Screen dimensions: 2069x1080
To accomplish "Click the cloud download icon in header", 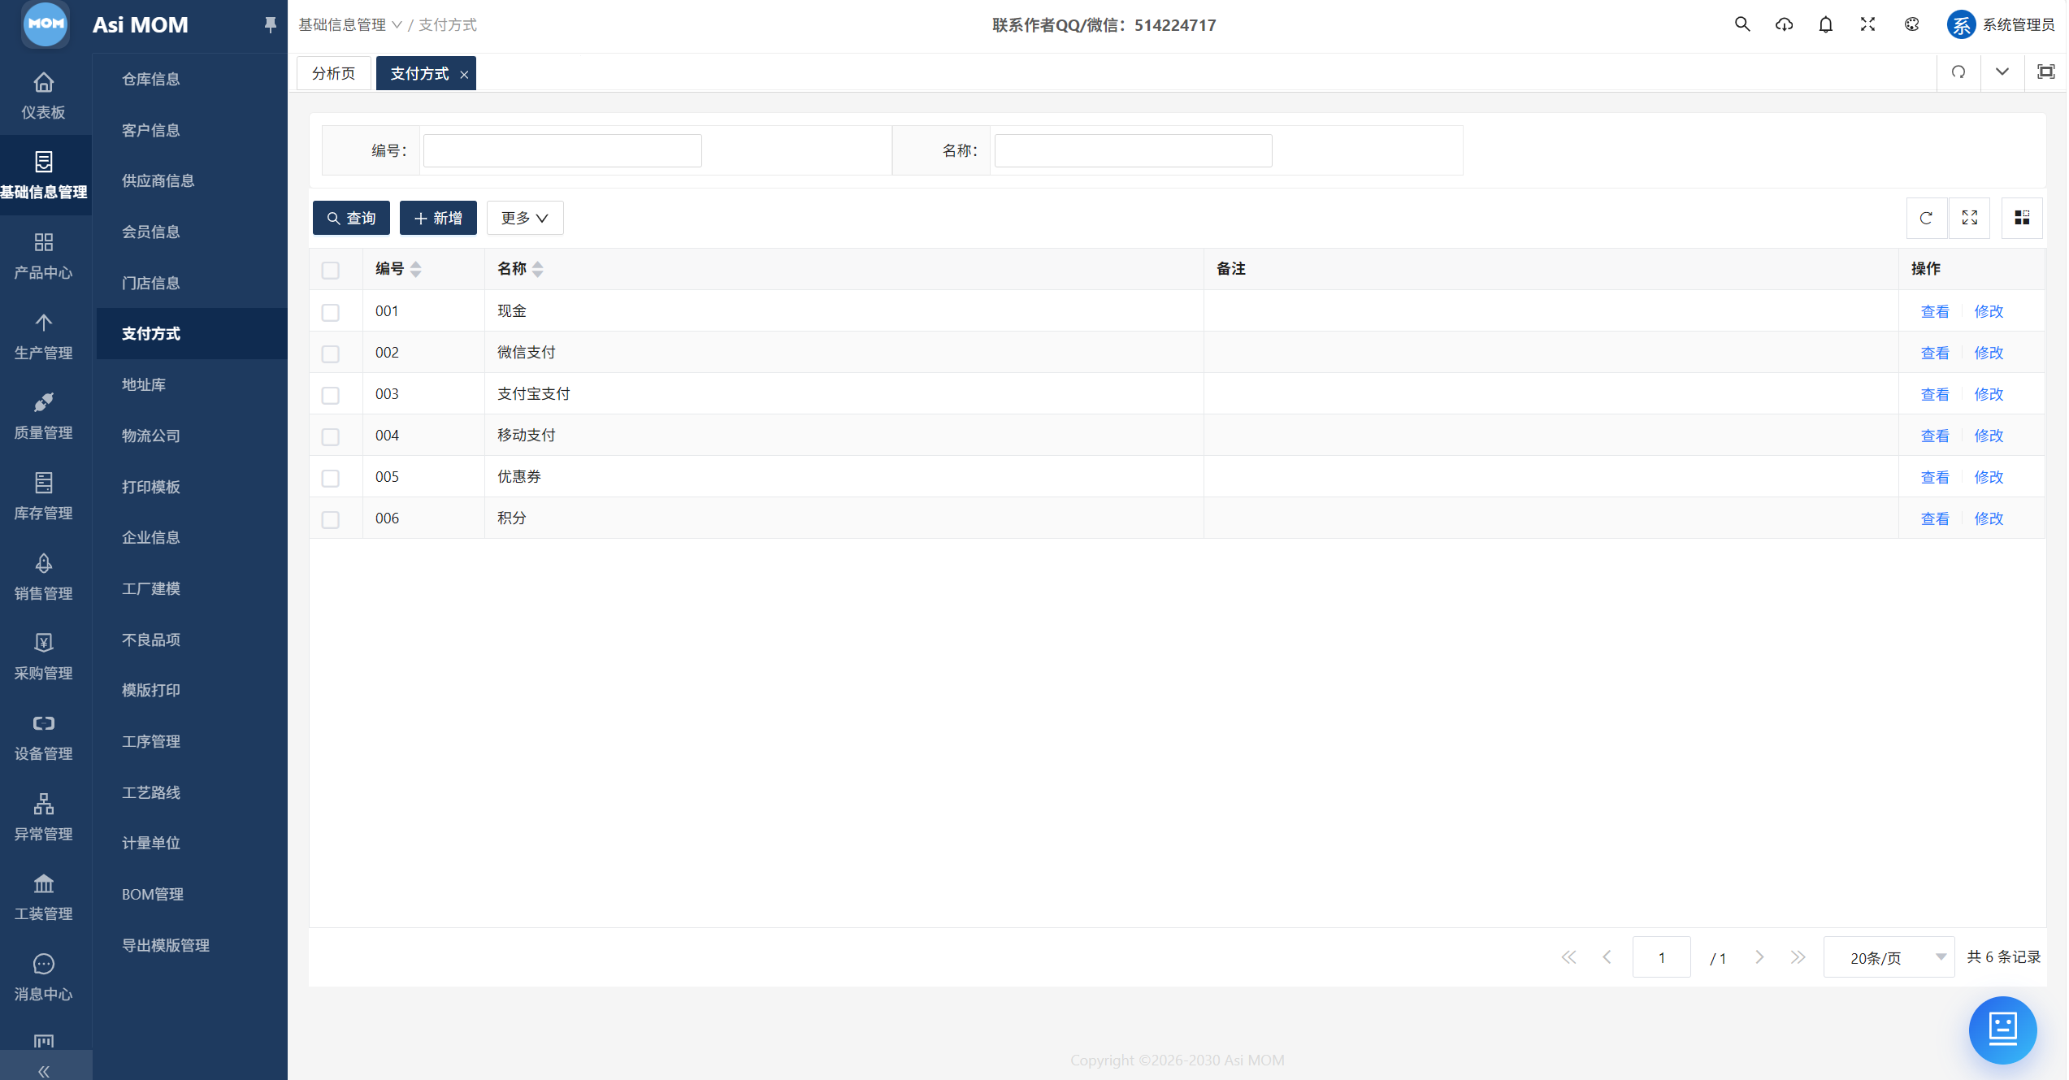I will 1785,24.
